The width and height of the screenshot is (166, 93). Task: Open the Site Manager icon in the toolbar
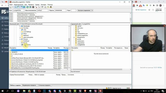pyautogui.click(x=11, y=7)
